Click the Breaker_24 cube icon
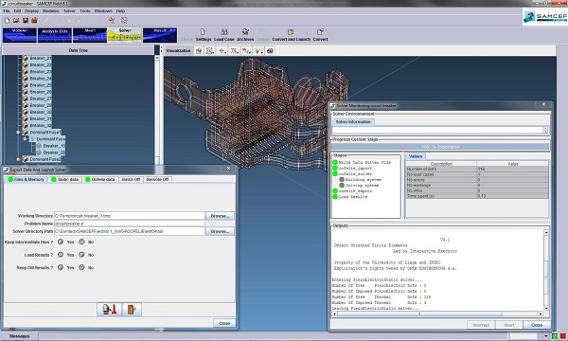This screenshot has width=568, height=341. click(25, 79)
